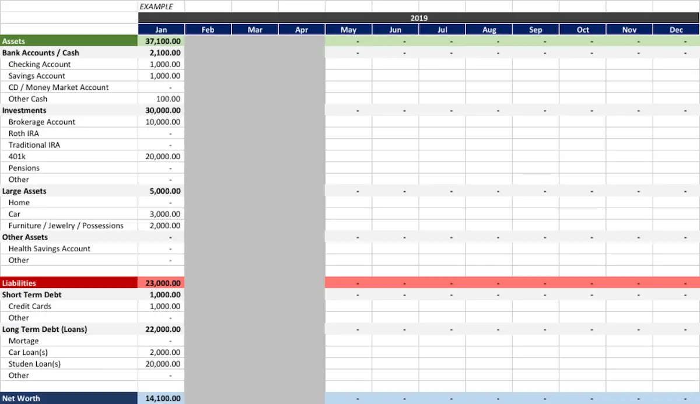The height and width of the screenshot is (404, 700).
Task: Click the Health Savings Account label
Action: [50, 249]
